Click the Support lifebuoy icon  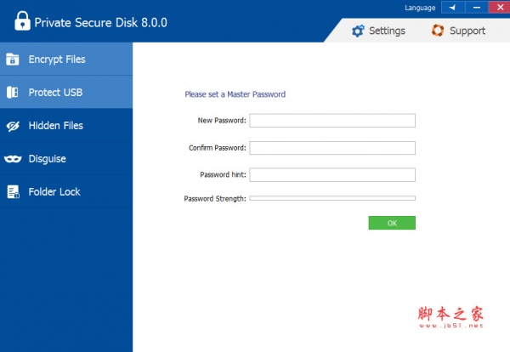point(438,31)
